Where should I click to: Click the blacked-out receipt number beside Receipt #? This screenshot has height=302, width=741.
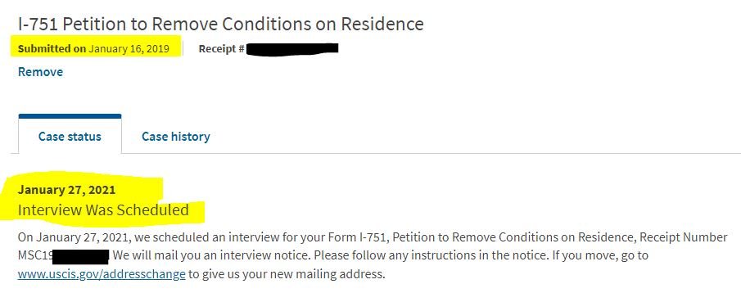pos(293,48)
